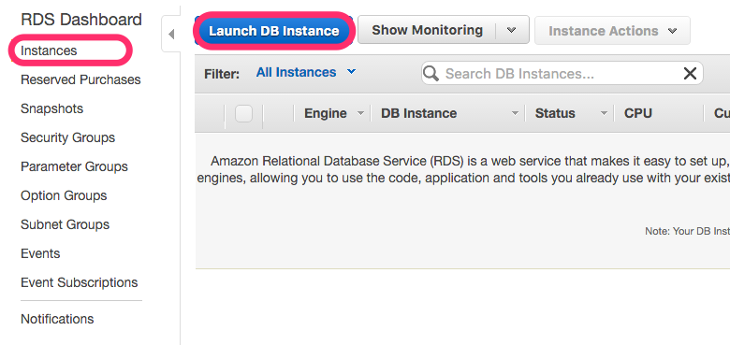Click the DB Instance column header label

(x=418, y=113)
